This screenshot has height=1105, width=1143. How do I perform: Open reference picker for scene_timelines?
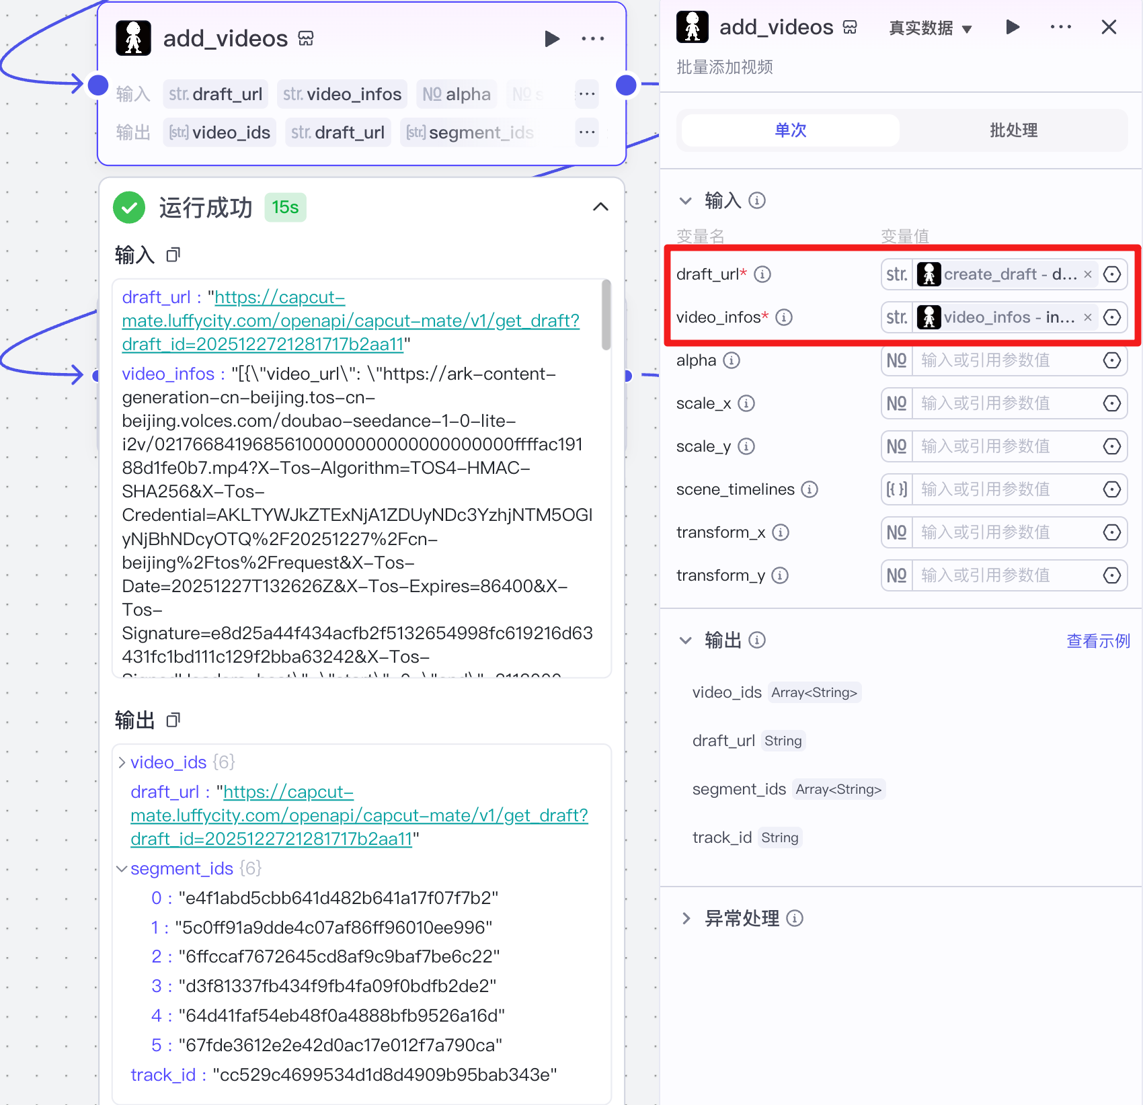pyautogui.click(x=1112, y=489)
